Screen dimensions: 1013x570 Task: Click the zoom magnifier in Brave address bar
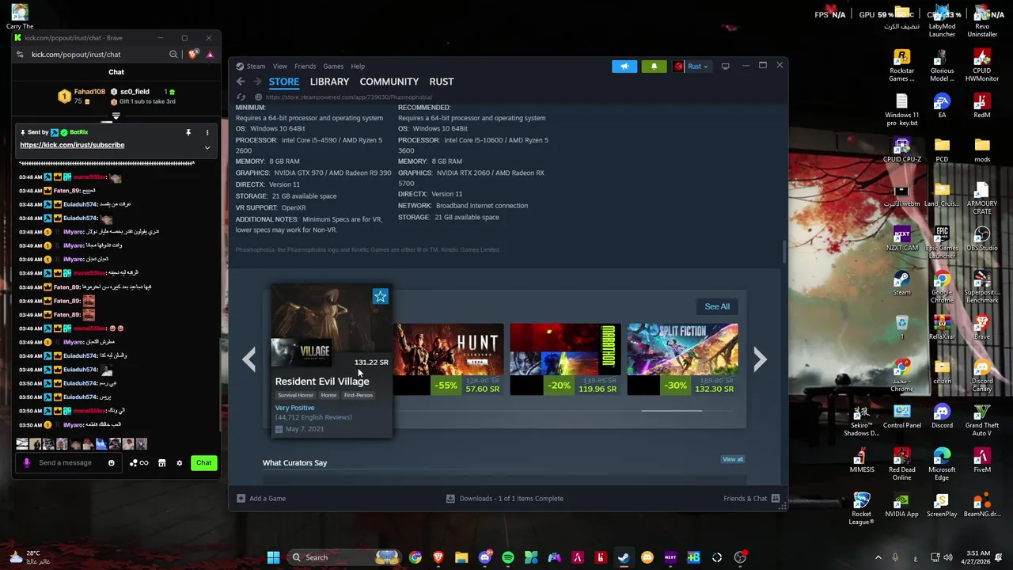point(173,55)
